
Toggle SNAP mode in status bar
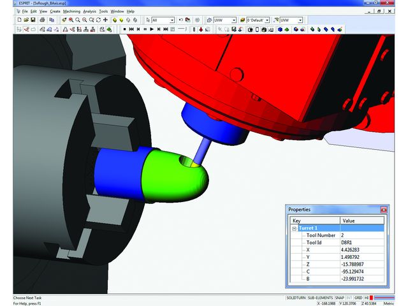click(x=339, y=298)
